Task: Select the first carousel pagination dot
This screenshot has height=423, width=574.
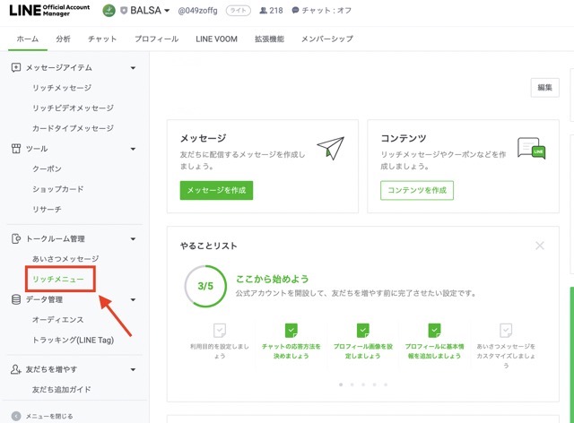Action: [341, 384]
